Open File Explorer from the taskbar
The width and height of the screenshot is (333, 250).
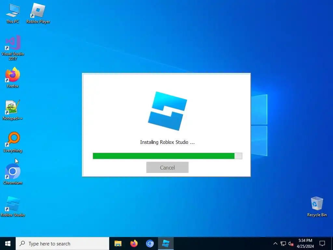[118, 243]
